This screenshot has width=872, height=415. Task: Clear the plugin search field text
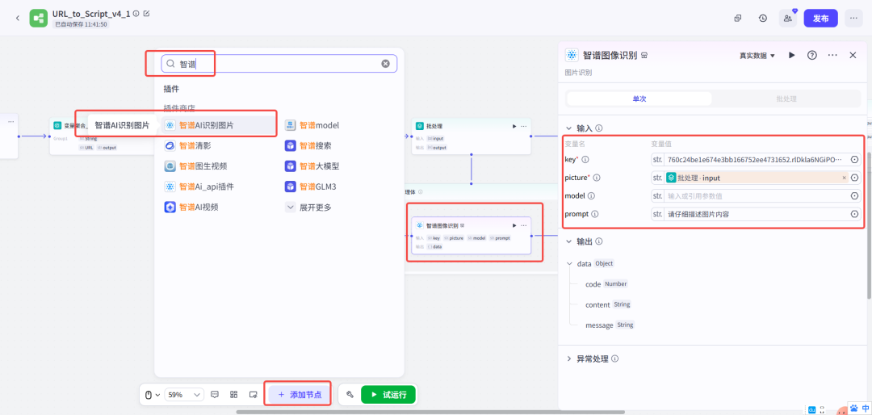(x=385, y=64)
